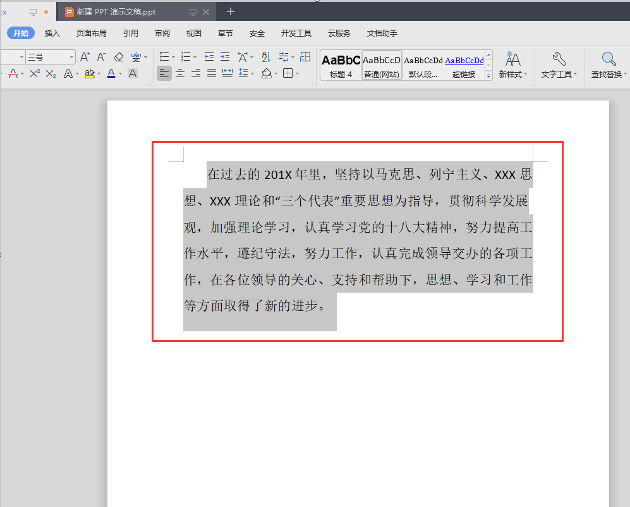The height and width of the screenshot is (507, 630).
Task: Toggle show/hide paragraph marks icon
Action: 284,57
